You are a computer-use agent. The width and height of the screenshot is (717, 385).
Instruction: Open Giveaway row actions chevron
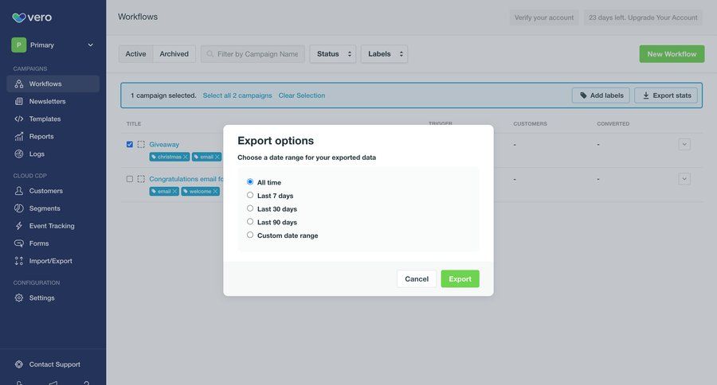(x=684, y=144)
